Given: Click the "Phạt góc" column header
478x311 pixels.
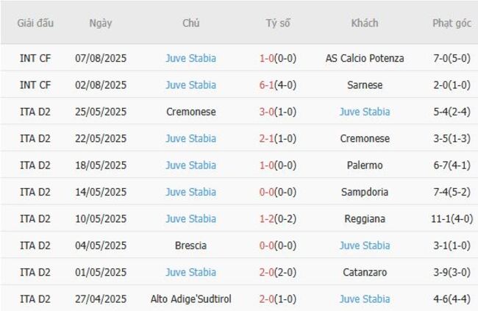Looking at the screenshot, I should point(452,23).
